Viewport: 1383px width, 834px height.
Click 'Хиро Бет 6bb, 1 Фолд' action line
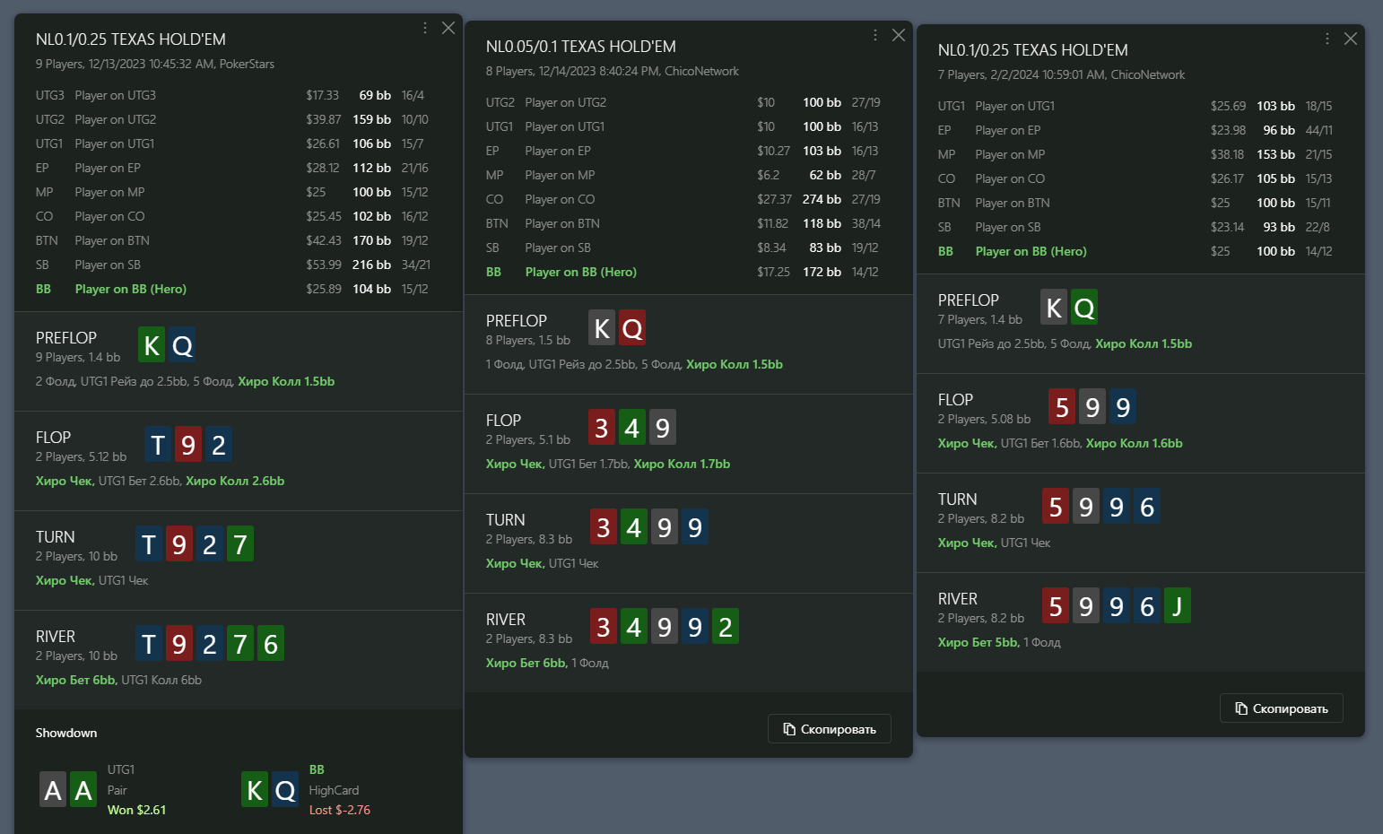coord(547,663)
